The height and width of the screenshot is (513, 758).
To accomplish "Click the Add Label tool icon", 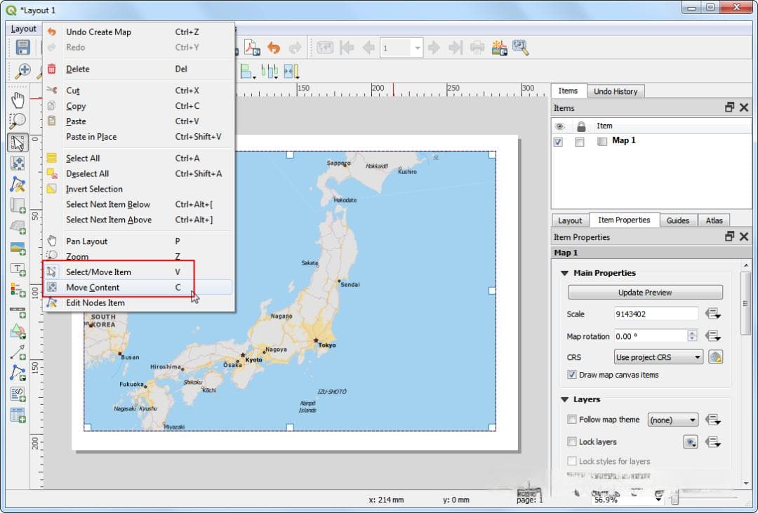I will coord(18,269).
